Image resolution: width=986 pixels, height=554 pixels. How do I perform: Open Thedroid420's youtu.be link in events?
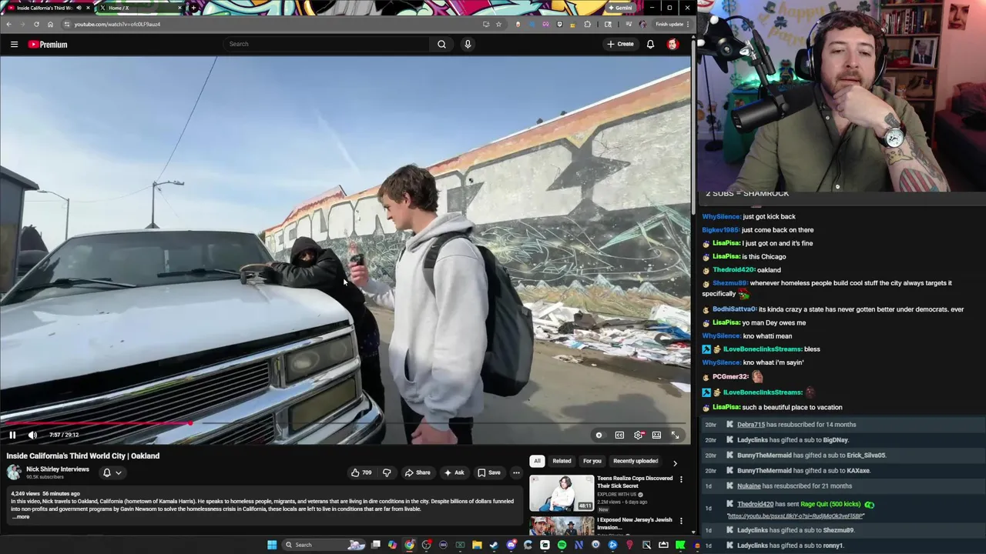click(x=795, y=516)
